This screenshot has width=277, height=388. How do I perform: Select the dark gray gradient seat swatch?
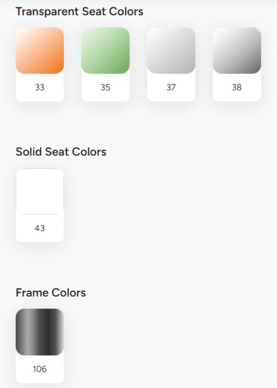click(x=237, y=50)
